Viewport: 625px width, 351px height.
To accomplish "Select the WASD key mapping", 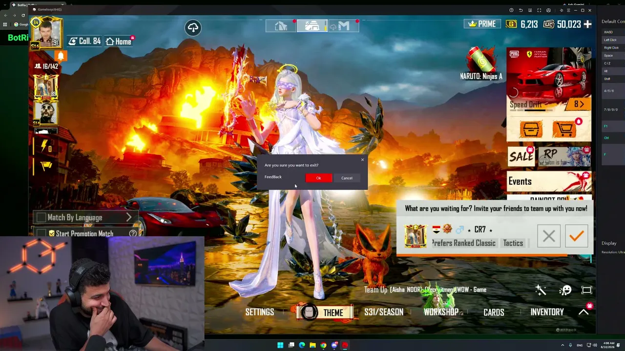I will [608, 32].
